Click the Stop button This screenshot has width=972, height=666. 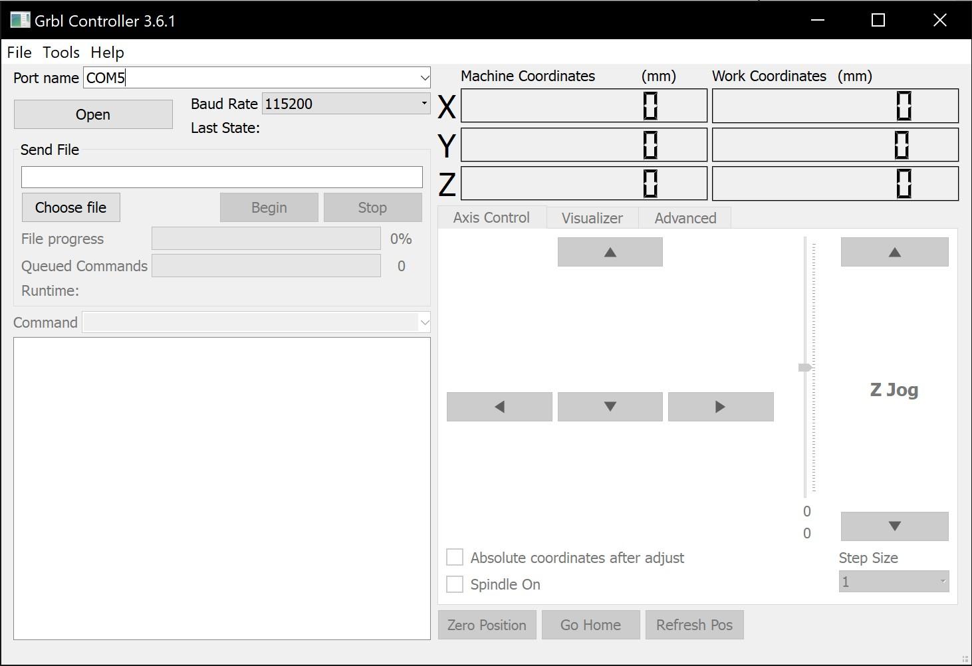point(372,207)
